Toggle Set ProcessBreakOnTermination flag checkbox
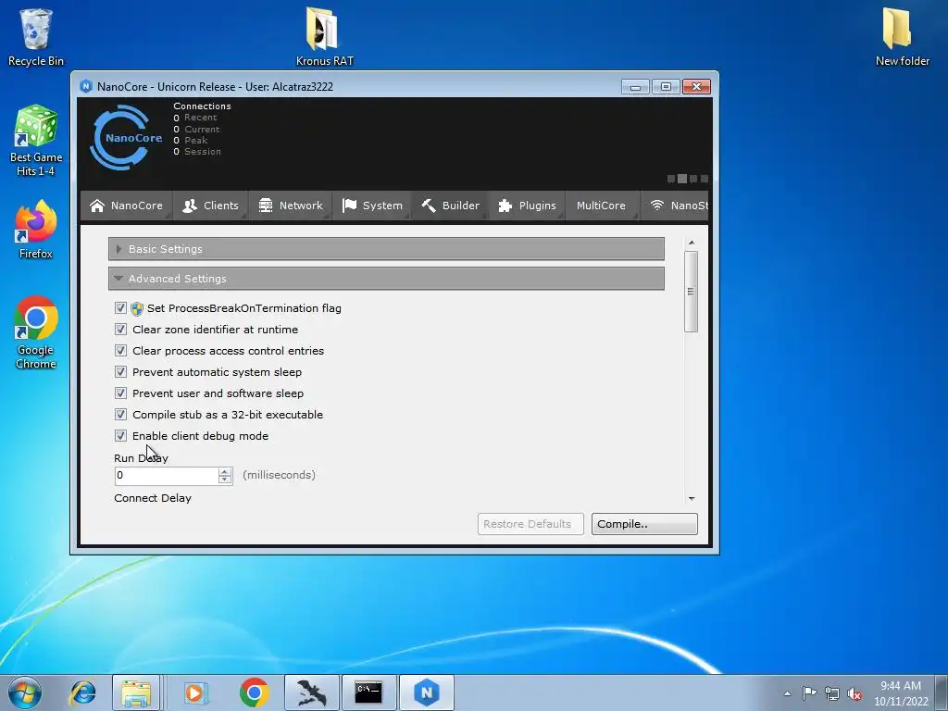Viewport: 948px width, 711px height. point(120,307)
